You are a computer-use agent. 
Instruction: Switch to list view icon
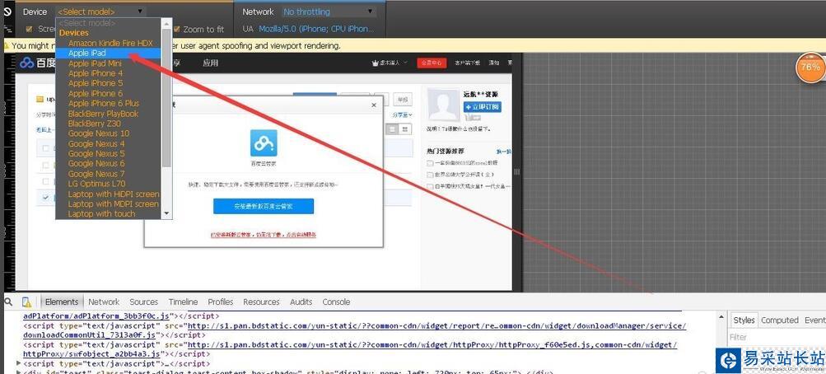[392, 129]
